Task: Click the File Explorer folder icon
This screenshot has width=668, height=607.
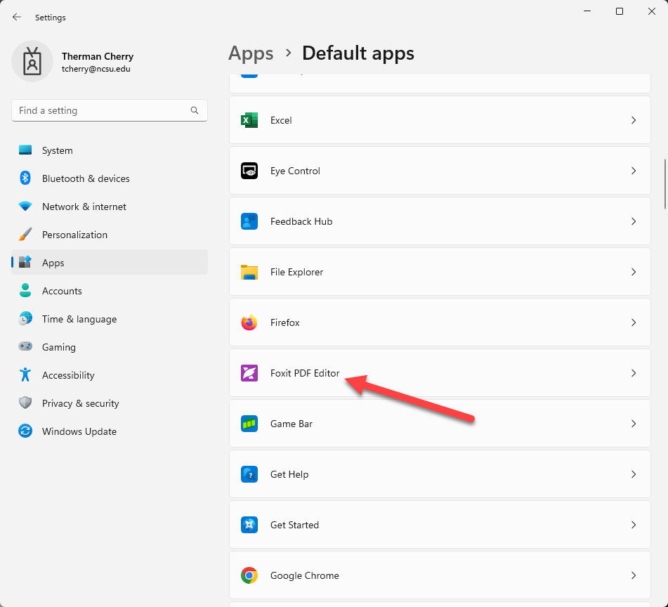Action: pyautogui.click(x=249, y=272)
